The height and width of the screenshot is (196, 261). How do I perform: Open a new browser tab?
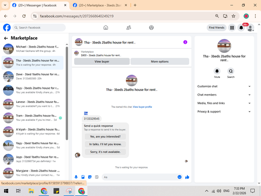pyautogui.click(x=135, y=5)
